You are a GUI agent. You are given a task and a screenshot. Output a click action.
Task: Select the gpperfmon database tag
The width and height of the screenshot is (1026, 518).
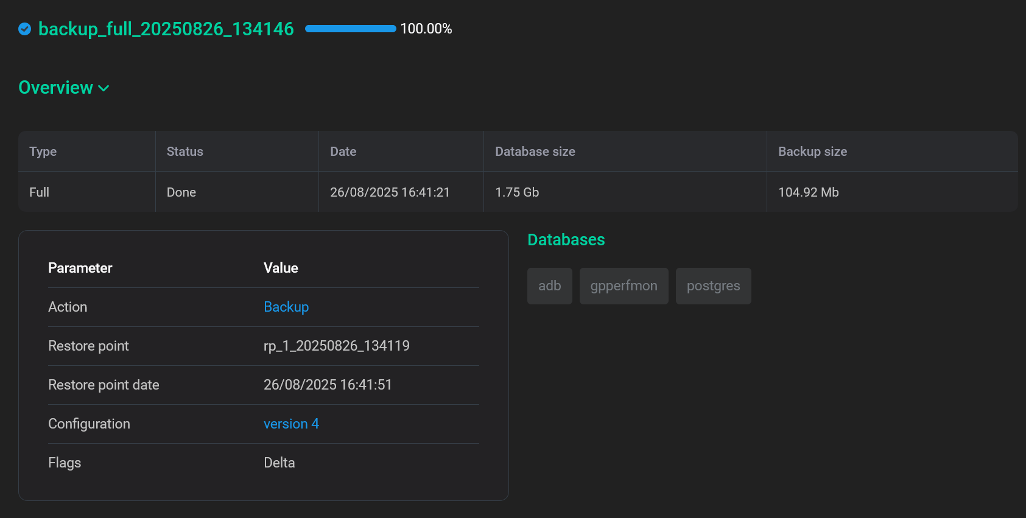coord(624,286)
